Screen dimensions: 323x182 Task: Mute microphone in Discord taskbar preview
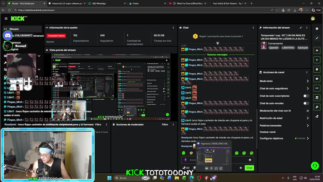(x=211, y=168)
